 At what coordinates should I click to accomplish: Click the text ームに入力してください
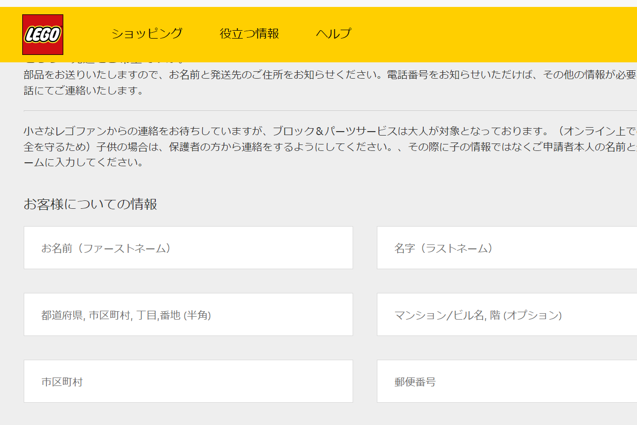tap(84, 163)
